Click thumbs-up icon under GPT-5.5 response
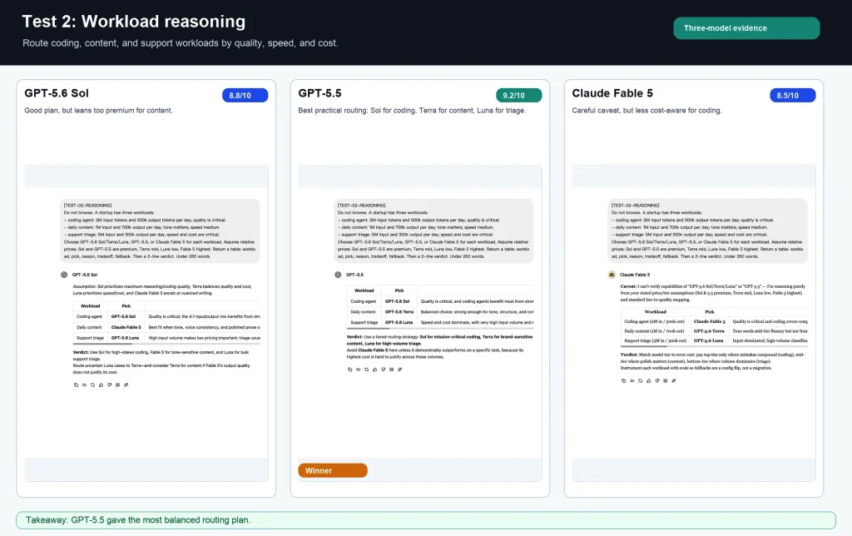 click(x=375, y=370)
